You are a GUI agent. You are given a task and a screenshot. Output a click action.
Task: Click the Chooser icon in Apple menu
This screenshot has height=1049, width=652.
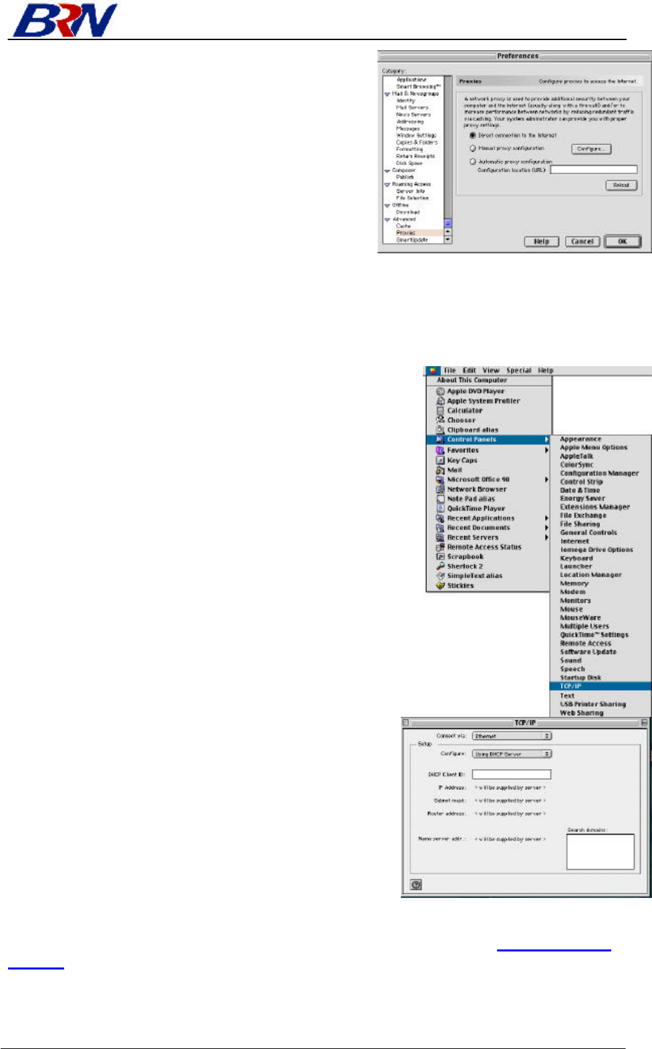point(440,420)
